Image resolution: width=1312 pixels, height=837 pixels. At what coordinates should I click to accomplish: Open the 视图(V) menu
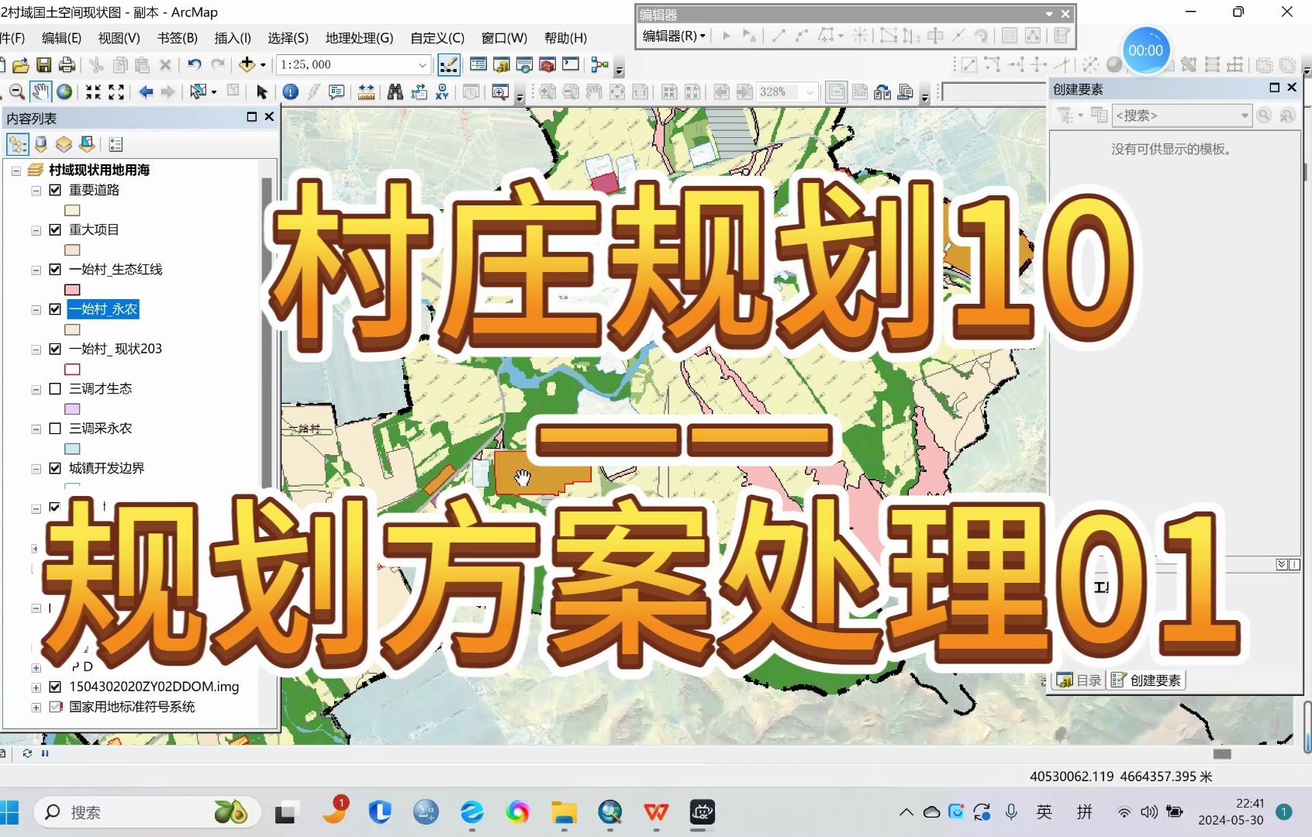[x=119, y=38]
